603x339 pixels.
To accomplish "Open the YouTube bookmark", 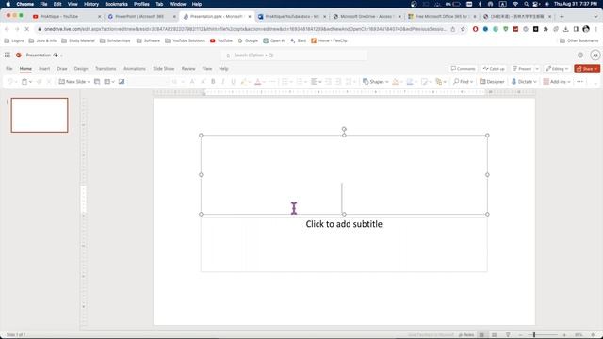I will pyautogui.click(x=221, y=40).
